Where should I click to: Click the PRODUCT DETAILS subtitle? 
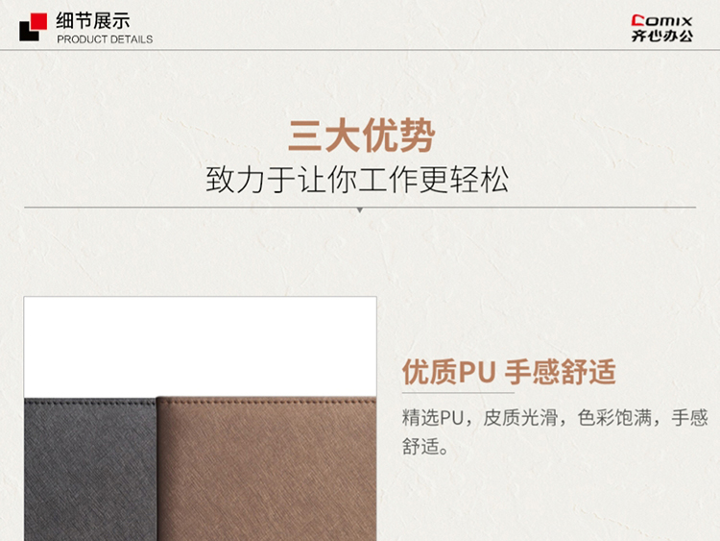click(x=105, y=39)
